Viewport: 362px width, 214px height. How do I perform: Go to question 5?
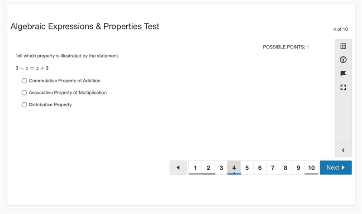(x=247, y=167)
